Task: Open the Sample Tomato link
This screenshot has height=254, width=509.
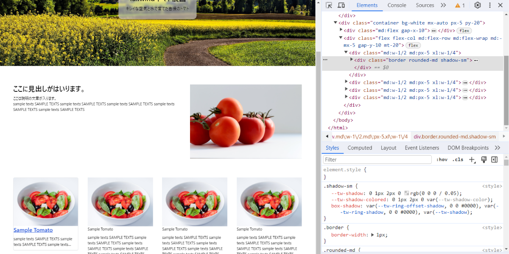Action: pyautogui.click(x=33, y=230)
